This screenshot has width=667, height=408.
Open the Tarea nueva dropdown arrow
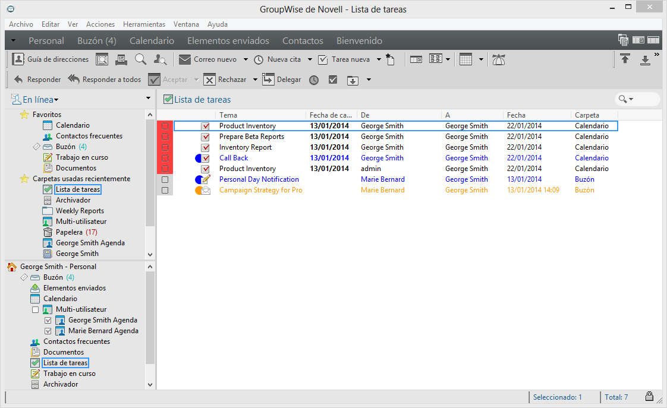[379, 59]
